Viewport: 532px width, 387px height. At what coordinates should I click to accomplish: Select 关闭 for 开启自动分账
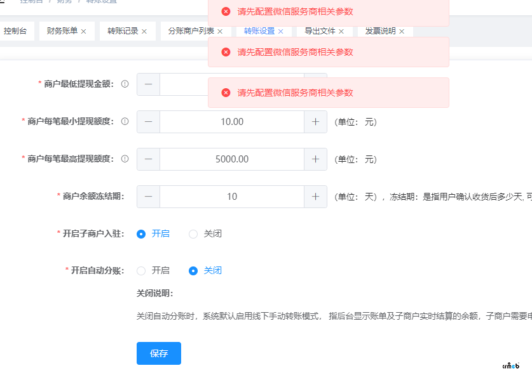(x=193, y=270)
